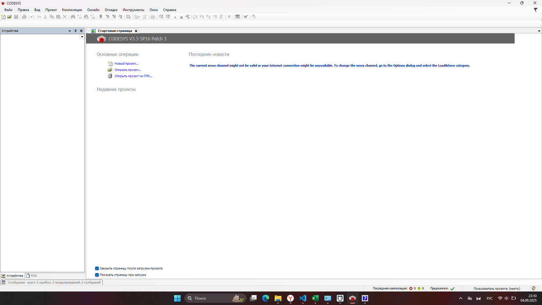Open the Инструменты menu

click(x=134, y=9)
